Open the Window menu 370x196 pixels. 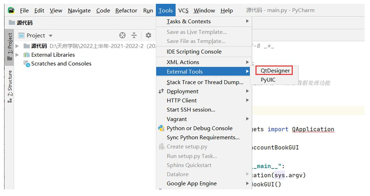204,11
